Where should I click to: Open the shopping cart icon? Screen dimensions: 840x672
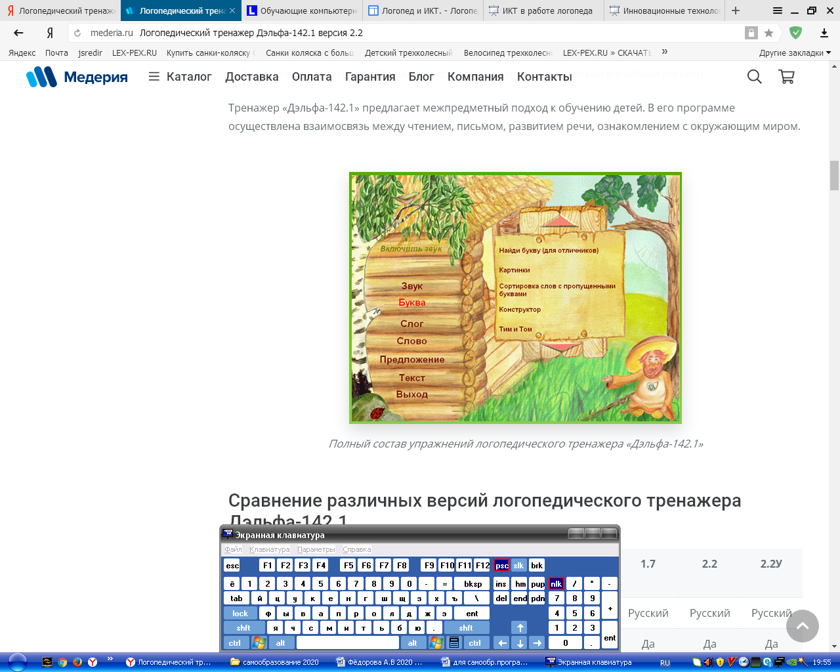point(786,77)
